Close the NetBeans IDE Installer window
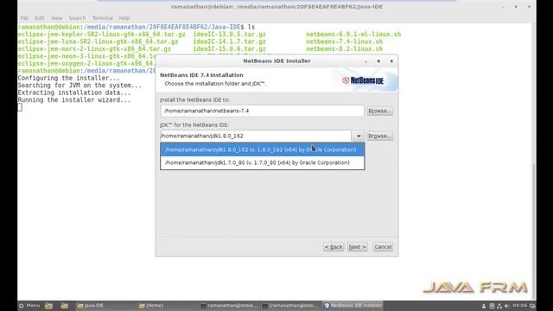This screenshot has width=553, height=311. click(x=391, y=61)
